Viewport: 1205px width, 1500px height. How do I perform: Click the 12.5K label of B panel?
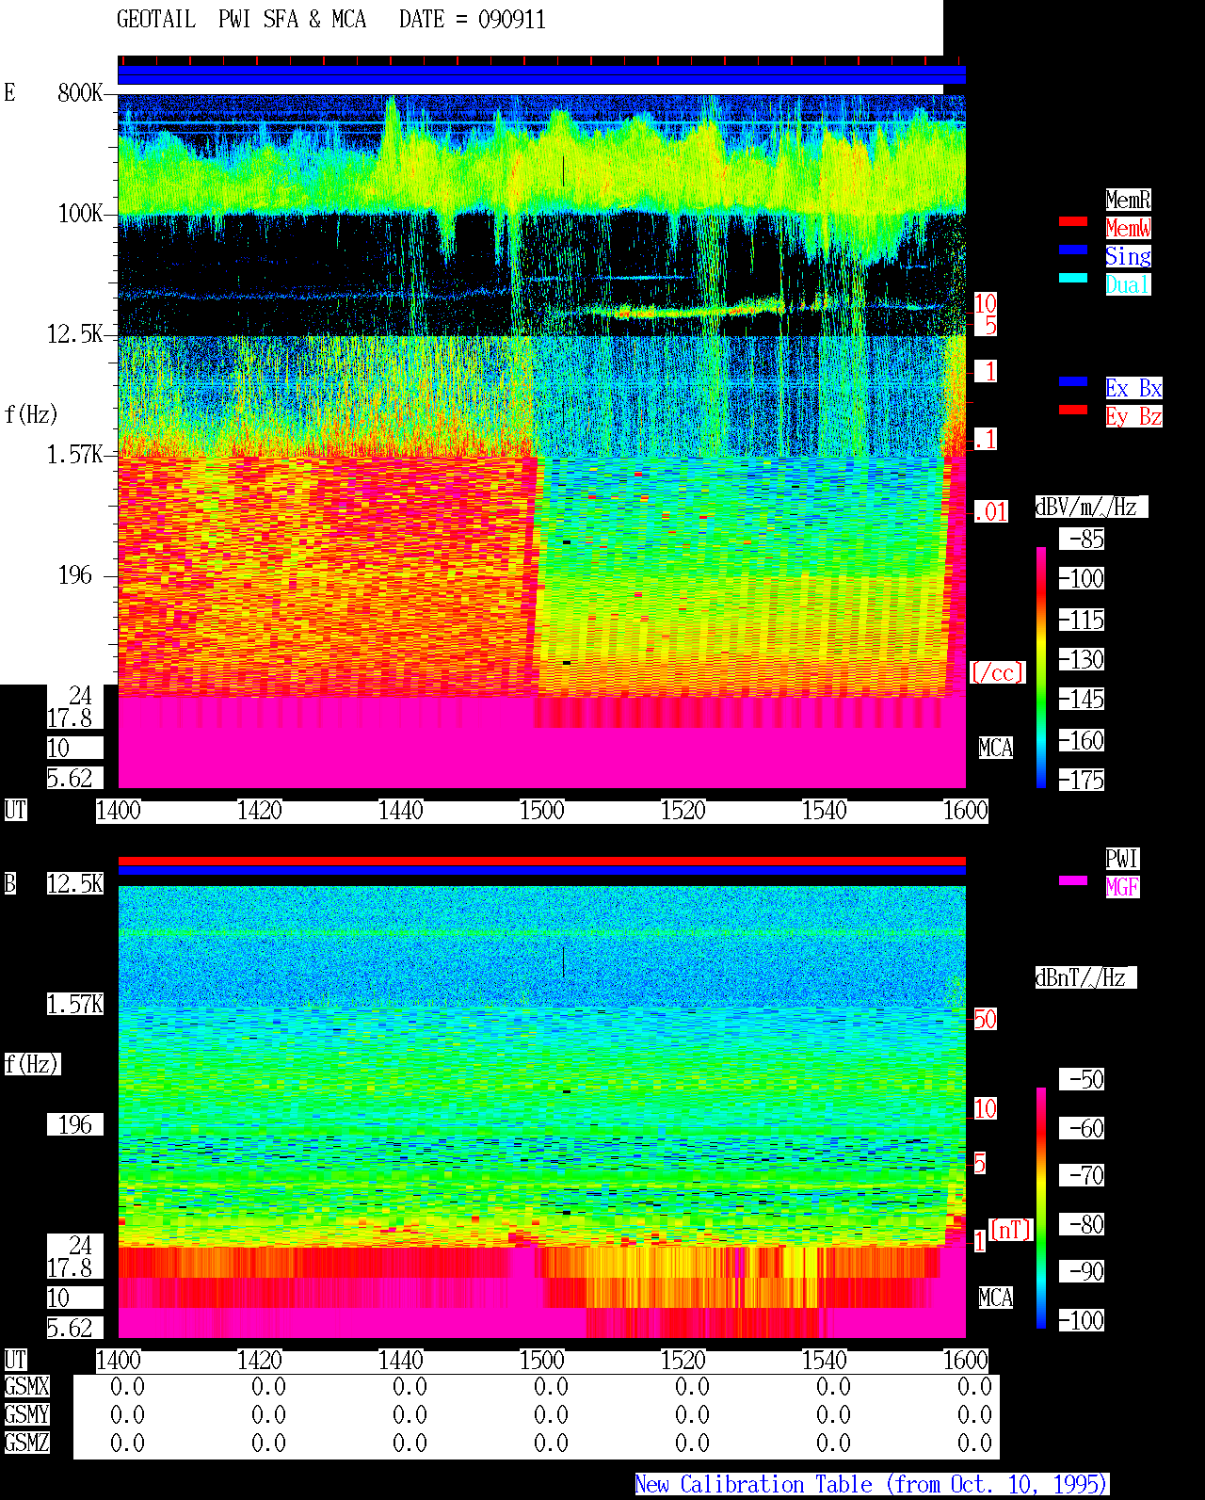click(75, 883)
